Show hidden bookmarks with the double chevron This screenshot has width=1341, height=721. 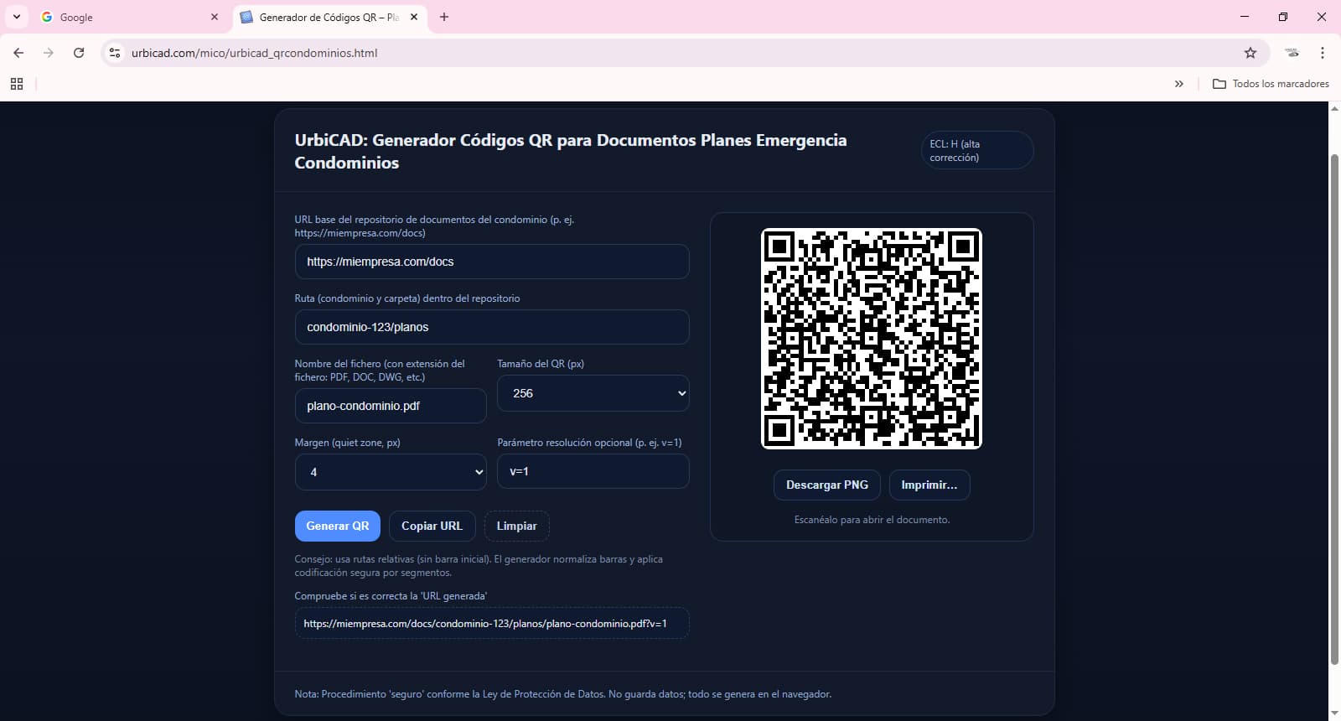point(1179,84)
